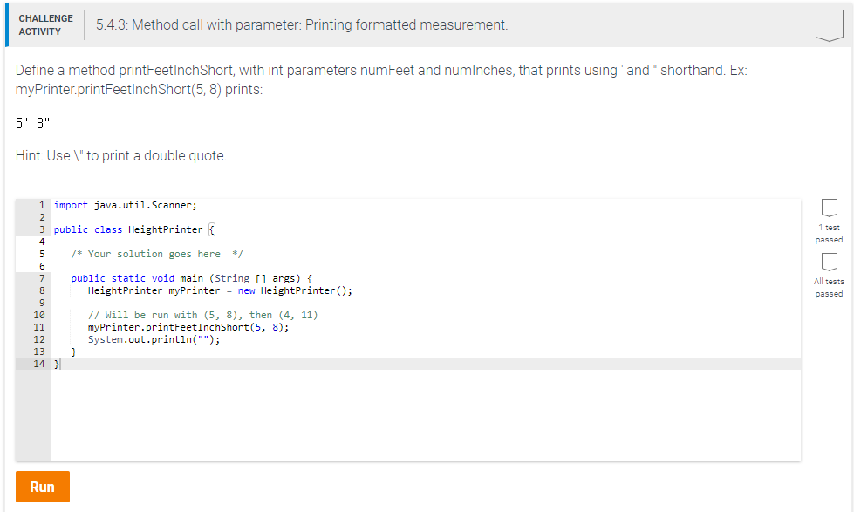The width and height of the screenshot is (854, 512).
Task: Click the closing brace on line 14
Action: click(x=56, y=363)
